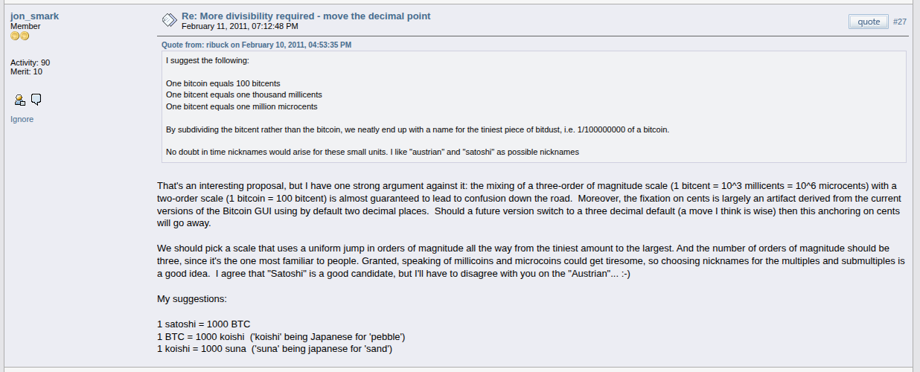The width and height of the screenshot is (920, 372).
Task: Click the "Merit: 10" stat
Action: 26,71
